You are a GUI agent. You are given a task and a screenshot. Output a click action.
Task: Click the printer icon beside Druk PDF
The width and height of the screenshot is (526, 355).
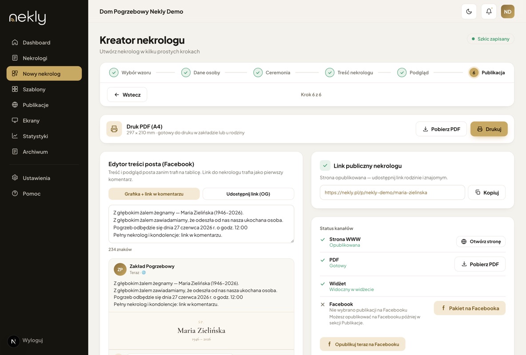coord(114,129)
